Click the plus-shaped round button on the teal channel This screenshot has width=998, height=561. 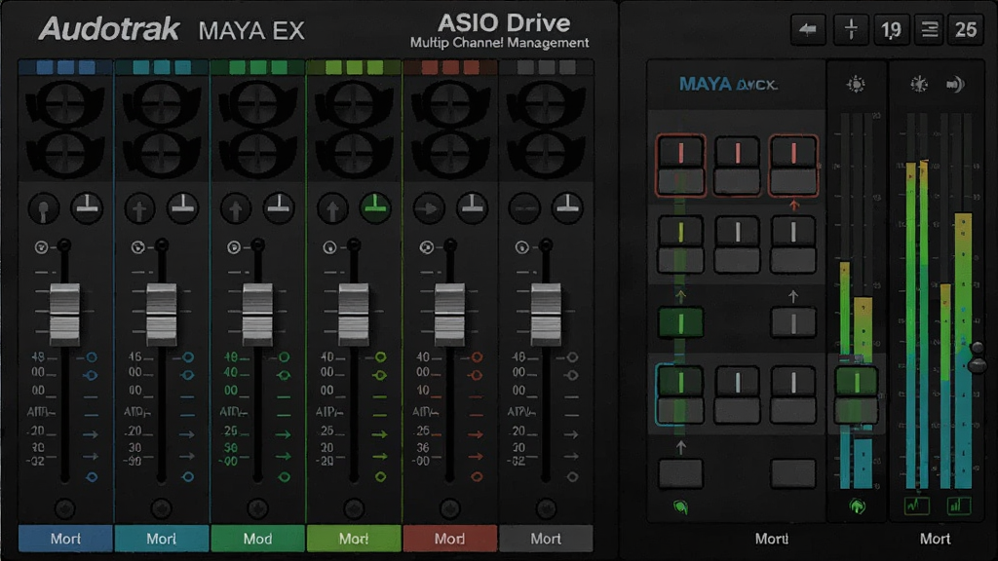pos(139,208)
